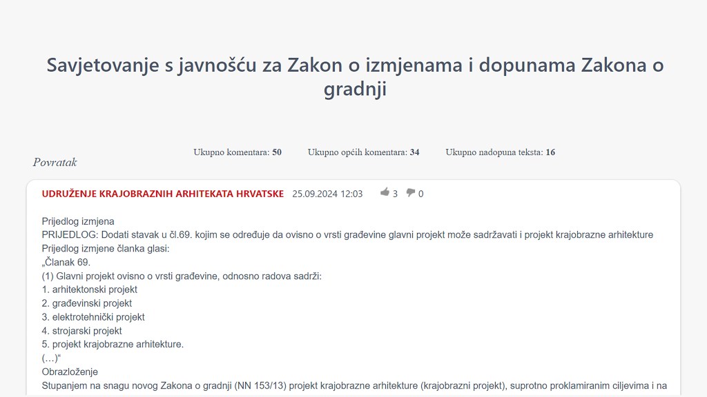Screen dimensions: 707x397
Task: Click the timestamp "25.09.2024 12:03"
Action: (327, 194)
